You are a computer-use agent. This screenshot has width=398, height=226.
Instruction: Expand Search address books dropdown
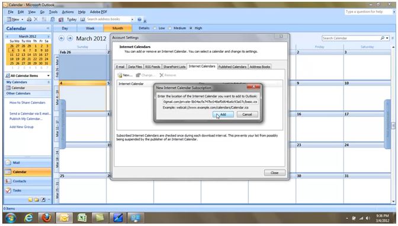coord(132,20)
